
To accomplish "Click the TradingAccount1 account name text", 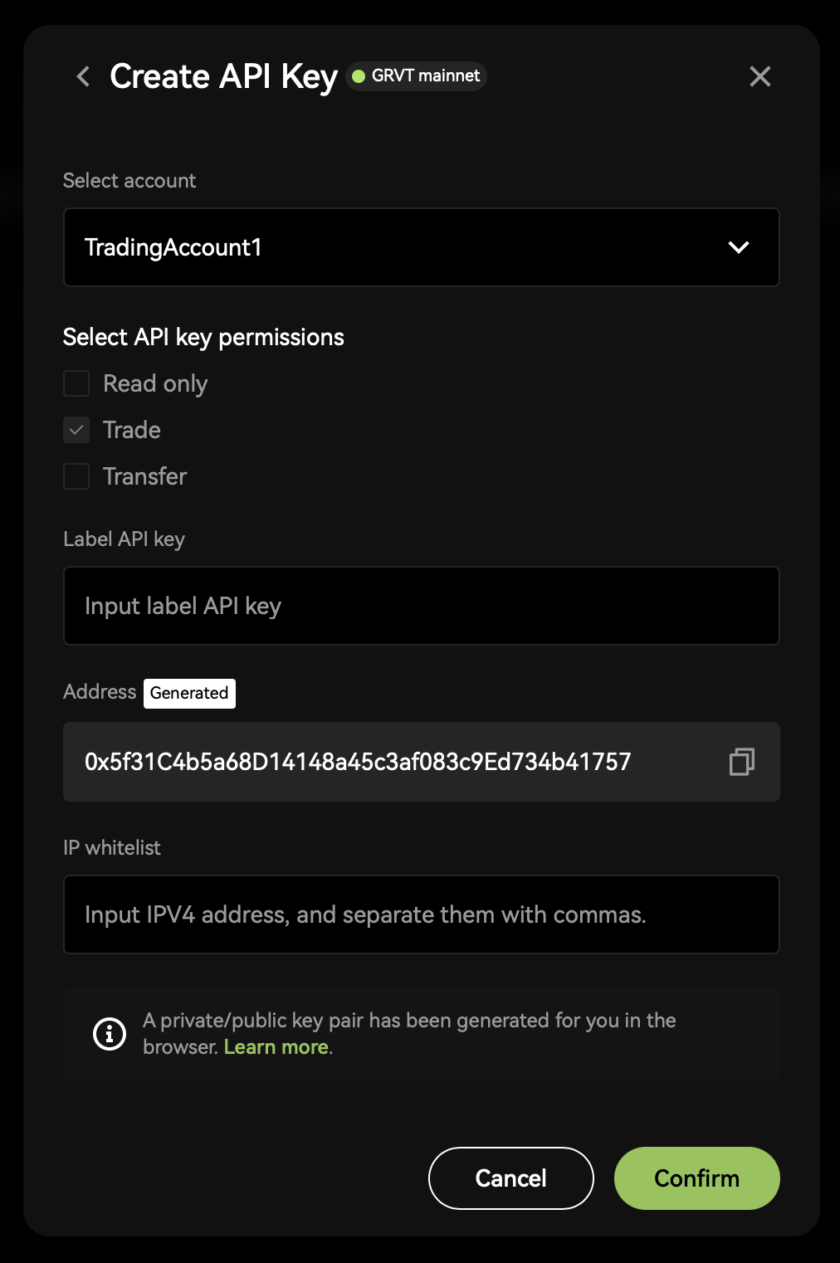I will click(x=173, y=247).
